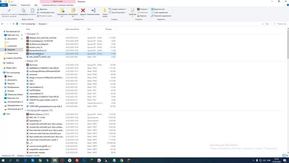The width and height of the screenshot is (289, 163).
Task: Click History (Журнал) icon in Open group
Action: tap(142, 16)
